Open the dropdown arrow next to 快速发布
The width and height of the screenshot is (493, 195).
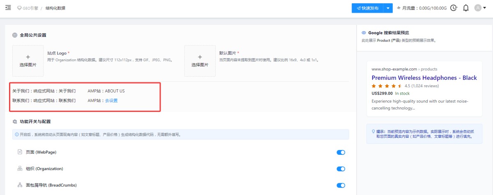tap(388, 8)
